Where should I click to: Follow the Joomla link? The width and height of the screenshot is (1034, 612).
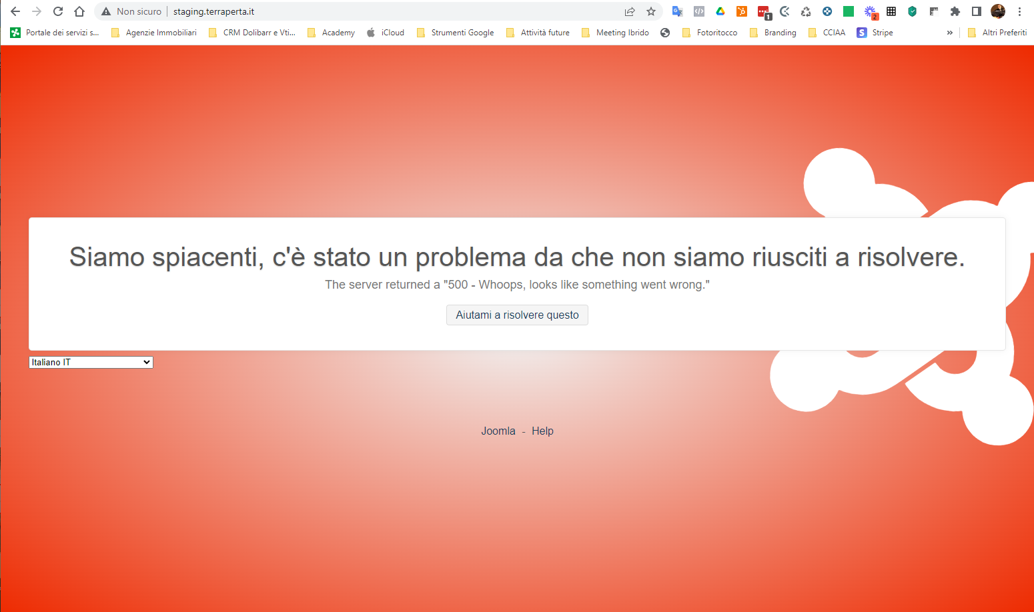click(498, 431)
